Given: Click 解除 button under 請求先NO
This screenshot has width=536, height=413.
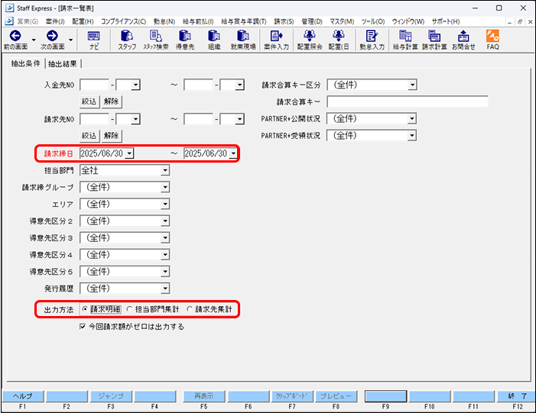Looking at the screenshot, I should (112, 136).
